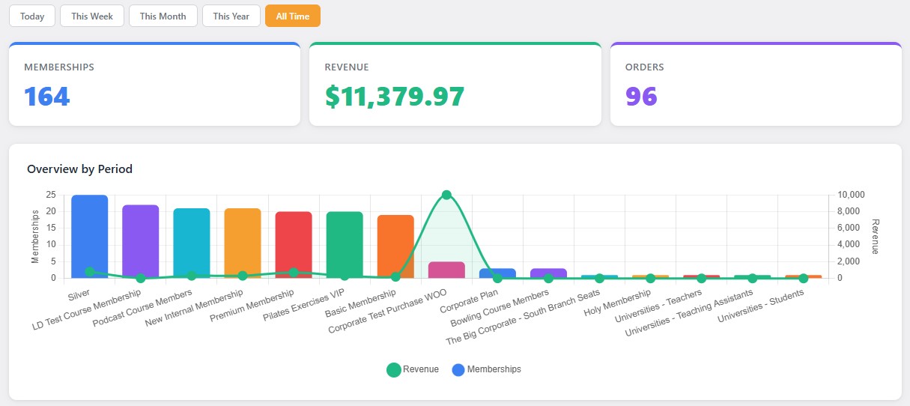Click the yellow New Internal Membership bar
This screenshot has height=406, width=910.
pyautogui.click(x=243, y=240)
